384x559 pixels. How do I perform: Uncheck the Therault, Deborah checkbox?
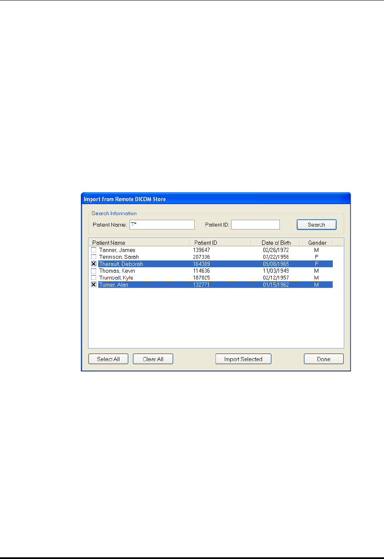pyautogui.click(x=94, y=264)
